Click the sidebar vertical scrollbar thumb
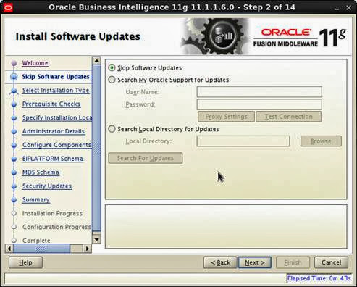 [96, 148]
